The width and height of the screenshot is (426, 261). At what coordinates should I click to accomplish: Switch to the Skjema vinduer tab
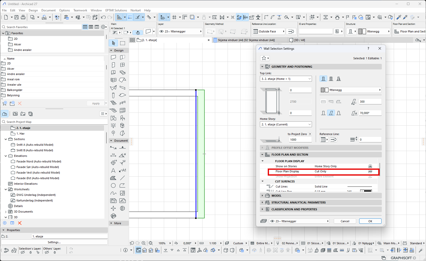(x=246, y=40)
